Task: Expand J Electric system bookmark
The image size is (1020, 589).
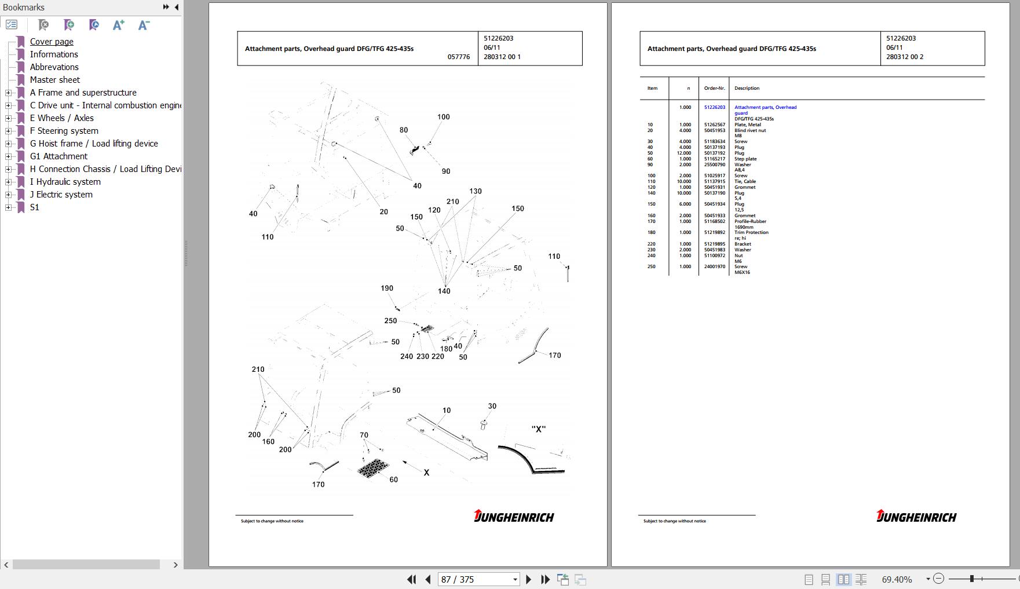Action: click(8, 195)
